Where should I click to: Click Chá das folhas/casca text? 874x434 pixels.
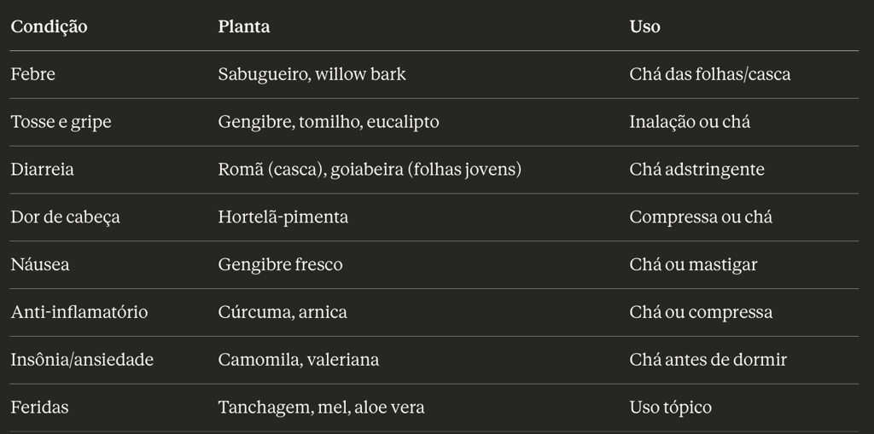[x=709, y=74]
